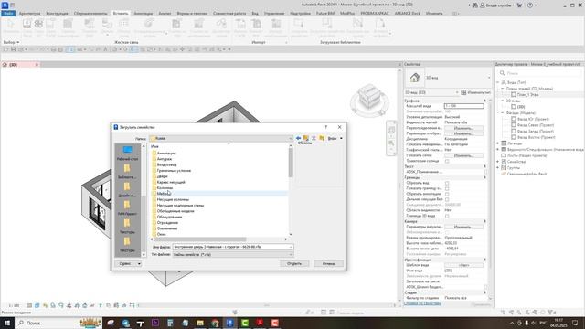Select Фасад Север in project browser
Image resolution: width=585 pixels, height=329 pixels.
(536, 125)
